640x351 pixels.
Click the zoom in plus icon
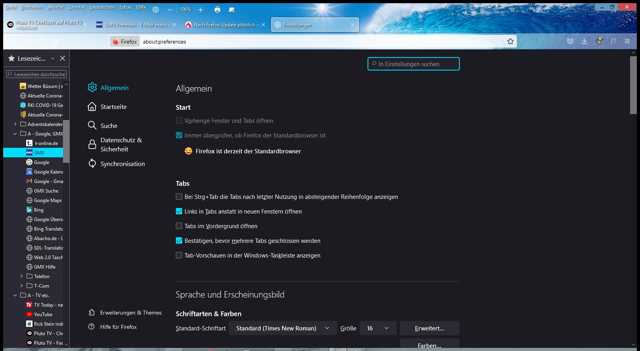click(x=200, y=10)
